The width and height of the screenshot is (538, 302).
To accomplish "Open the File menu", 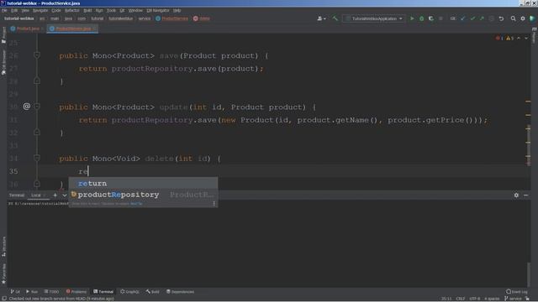I will pos(4,11).
